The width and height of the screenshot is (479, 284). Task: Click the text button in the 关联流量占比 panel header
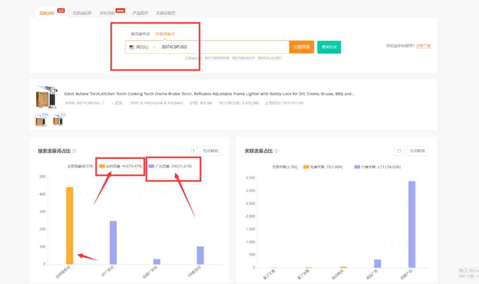click(417, 151)
